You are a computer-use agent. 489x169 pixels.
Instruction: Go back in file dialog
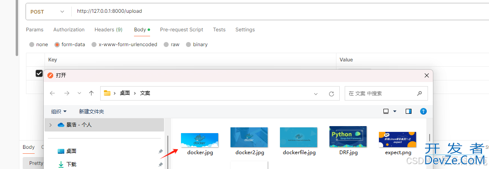52,93
